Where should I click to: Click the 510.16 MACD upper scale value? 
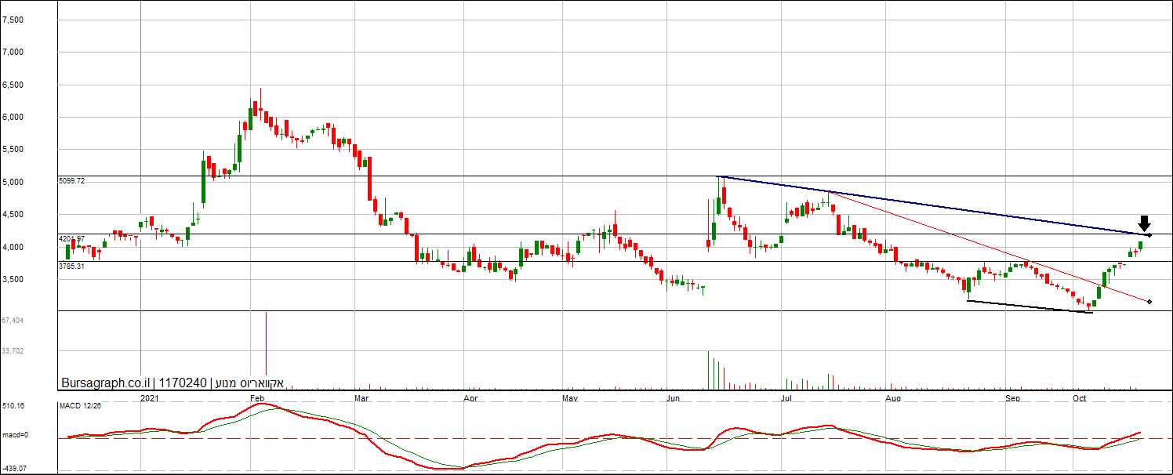pyautogui.click(x=13, y=406)
